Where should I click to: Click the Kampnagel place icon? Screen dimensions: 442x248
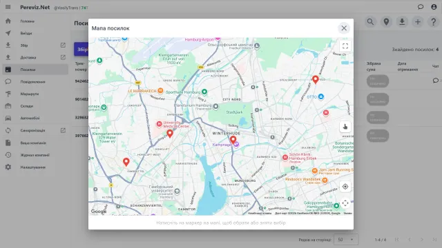click(236, 145)
